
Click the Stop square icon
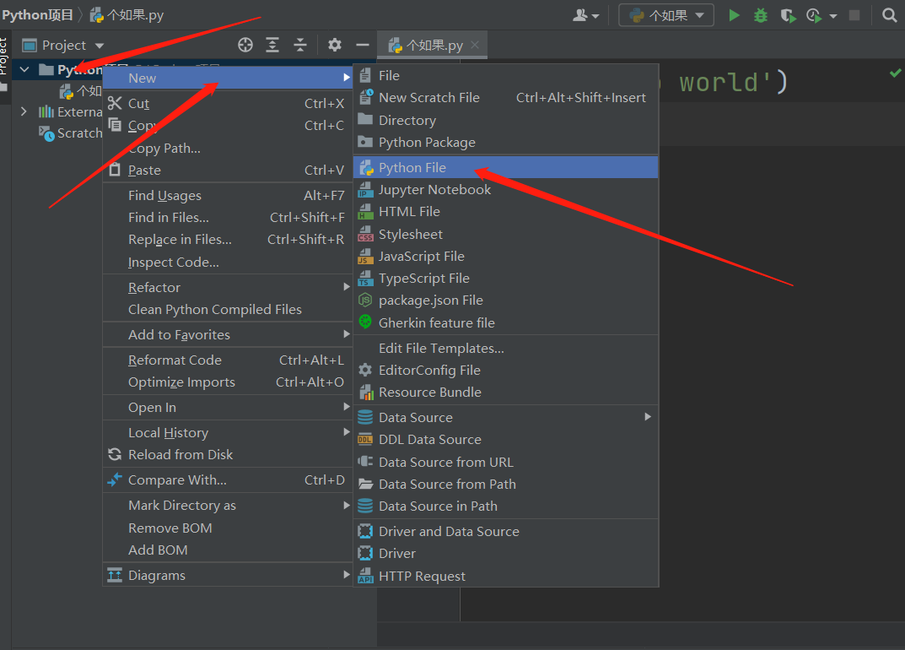point(854,15)
